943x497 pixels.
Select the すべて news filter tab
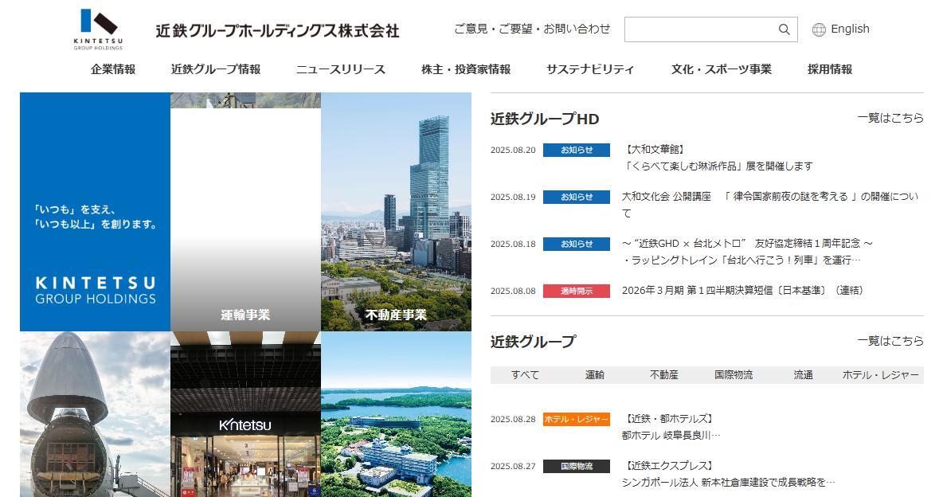pyautogui.click(x=525, y=375)
